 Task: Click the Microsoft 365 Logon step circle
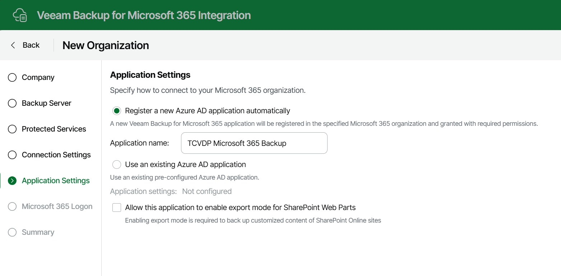pyautogui.click(x=12, y=207)
